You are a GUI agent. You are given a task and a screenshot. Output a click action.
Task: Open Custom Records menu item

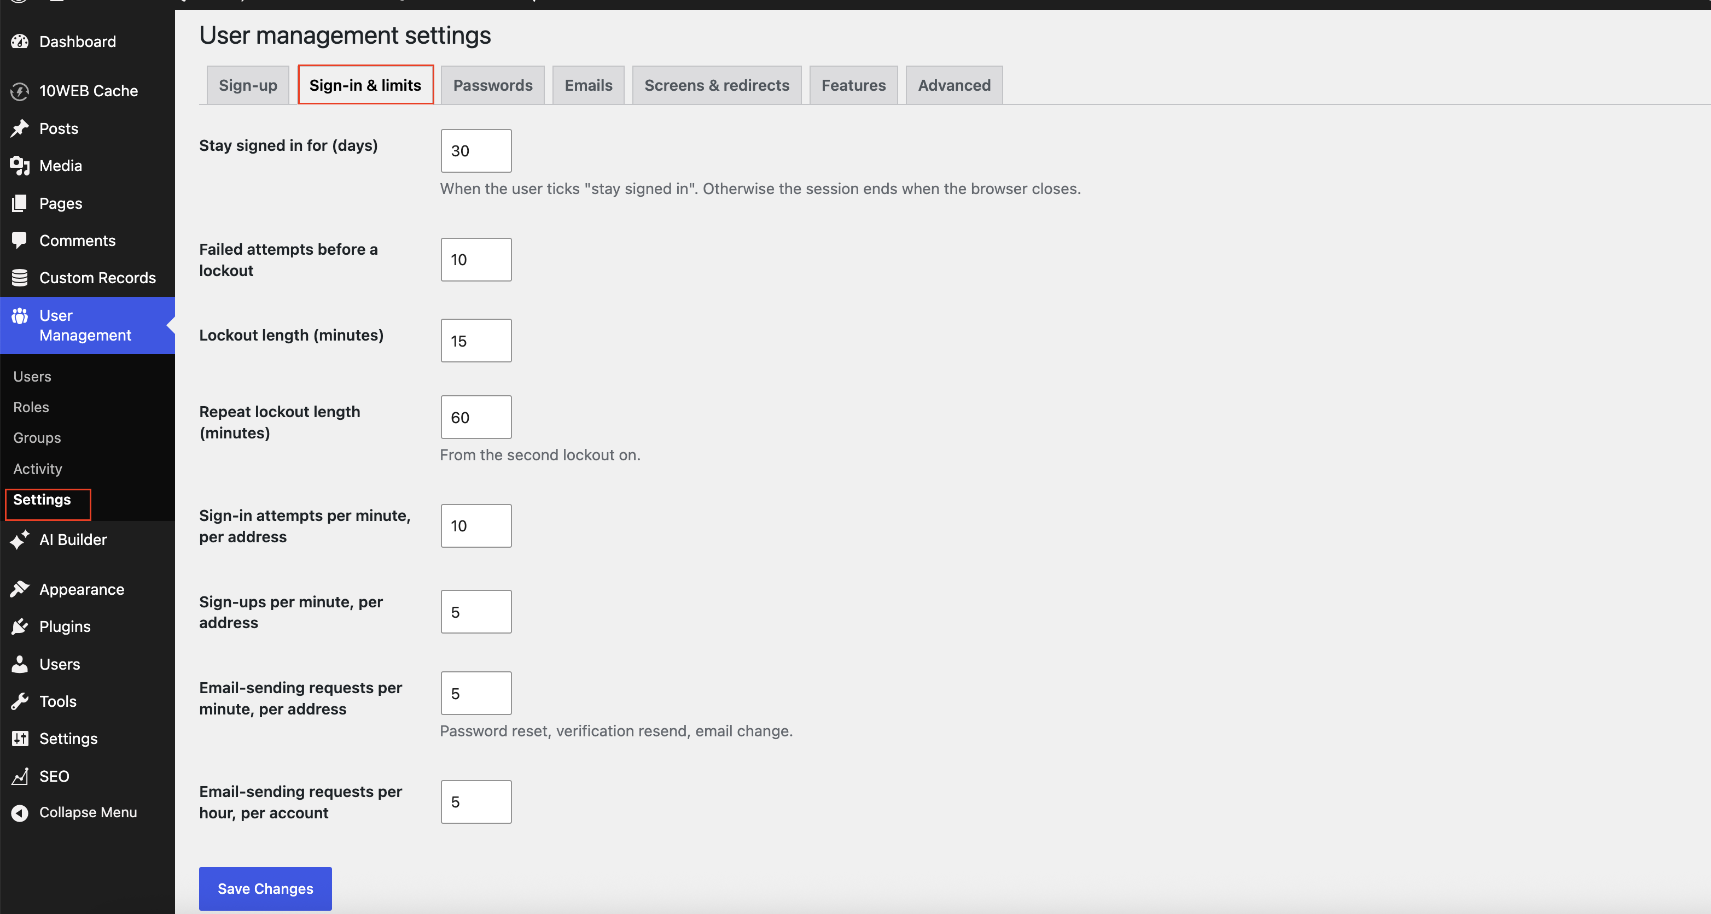pyautogui.click(x=87, y=278)
